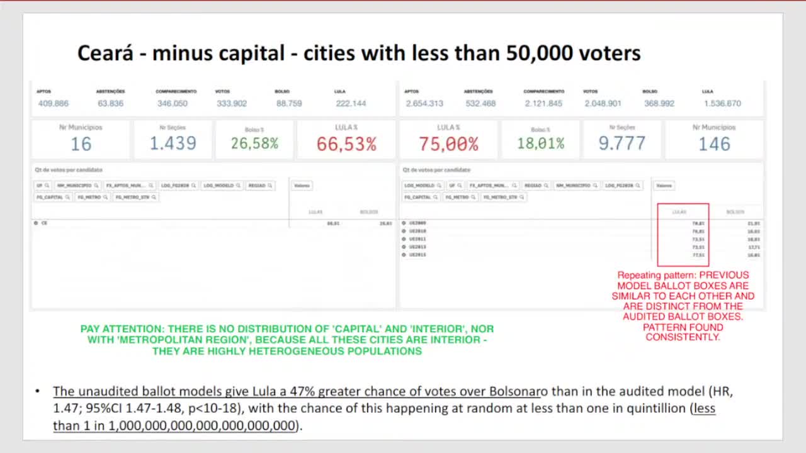This screenshot has width=806, height=453.
Task: Click the Nr Seções card showing 1.439
Action: pos(173,140)
